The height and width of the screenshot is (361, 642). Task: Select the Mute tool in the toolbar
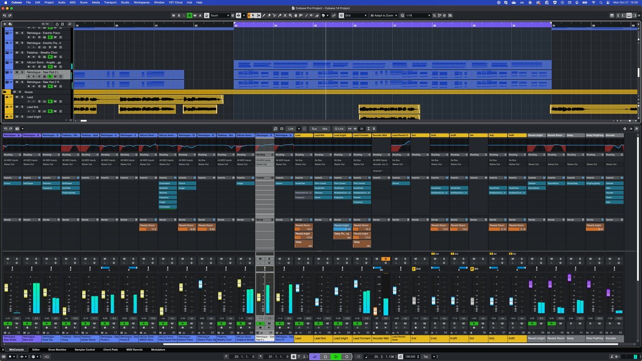pyautogui.click(x=285, y=16)
